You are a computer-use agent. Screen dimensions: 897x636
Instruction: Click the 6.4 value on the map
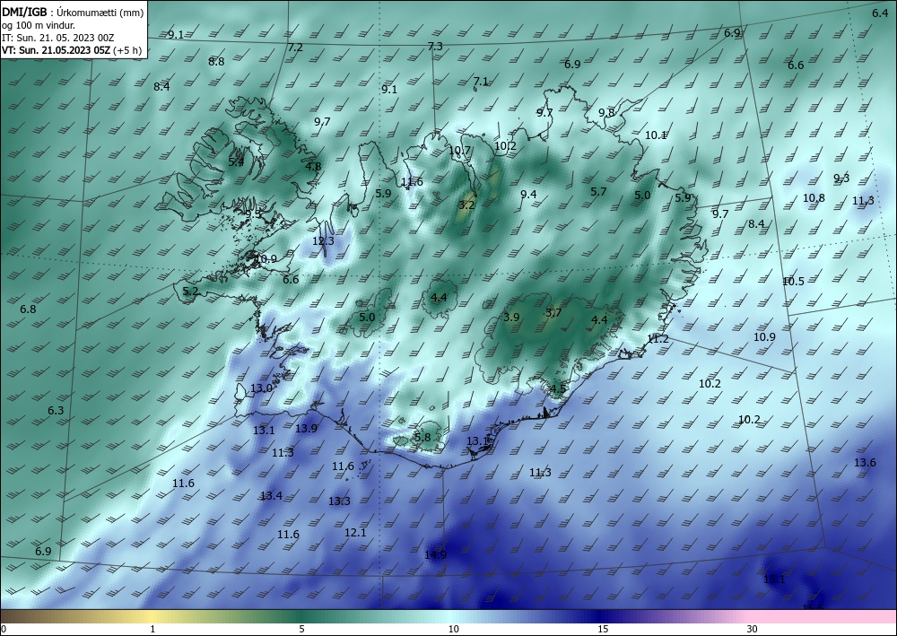coord(880,13)
